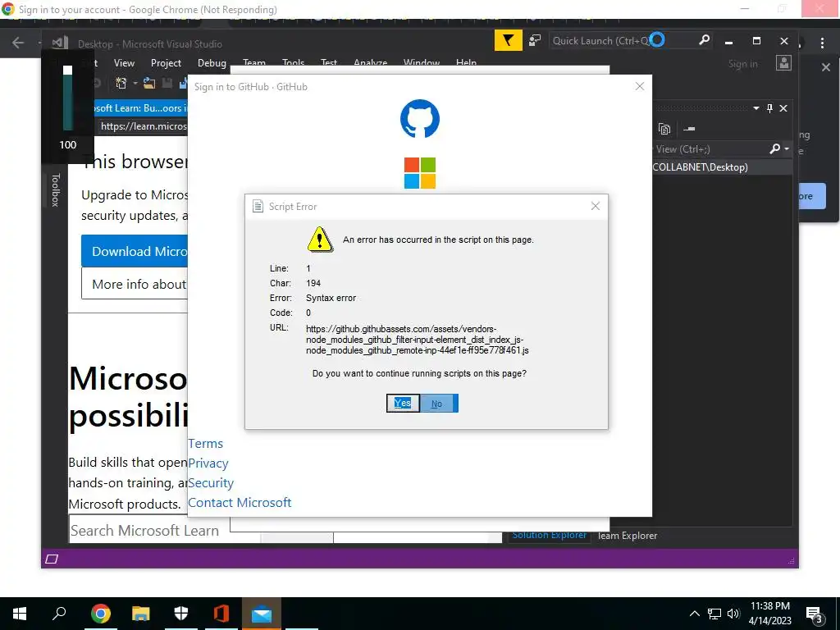The height and width of the screenshot is (630, 840).
Task: Click the Quick Launch magnifier icon
Action: pyautogui.click(x=704, y=40)
